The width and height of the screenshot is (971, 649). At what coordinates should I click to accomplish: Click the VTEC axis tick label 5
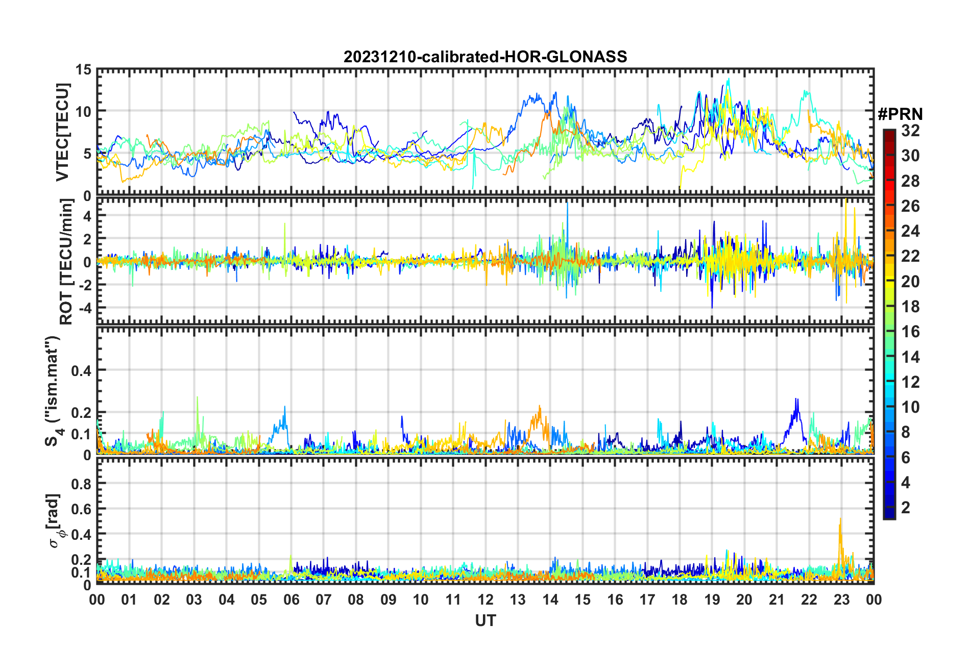[87, 154]
